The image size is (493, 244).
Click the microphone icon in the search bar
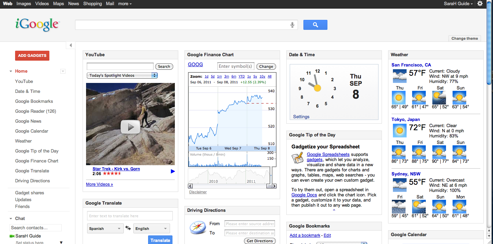pyautogui.click(x=292, y=25)
